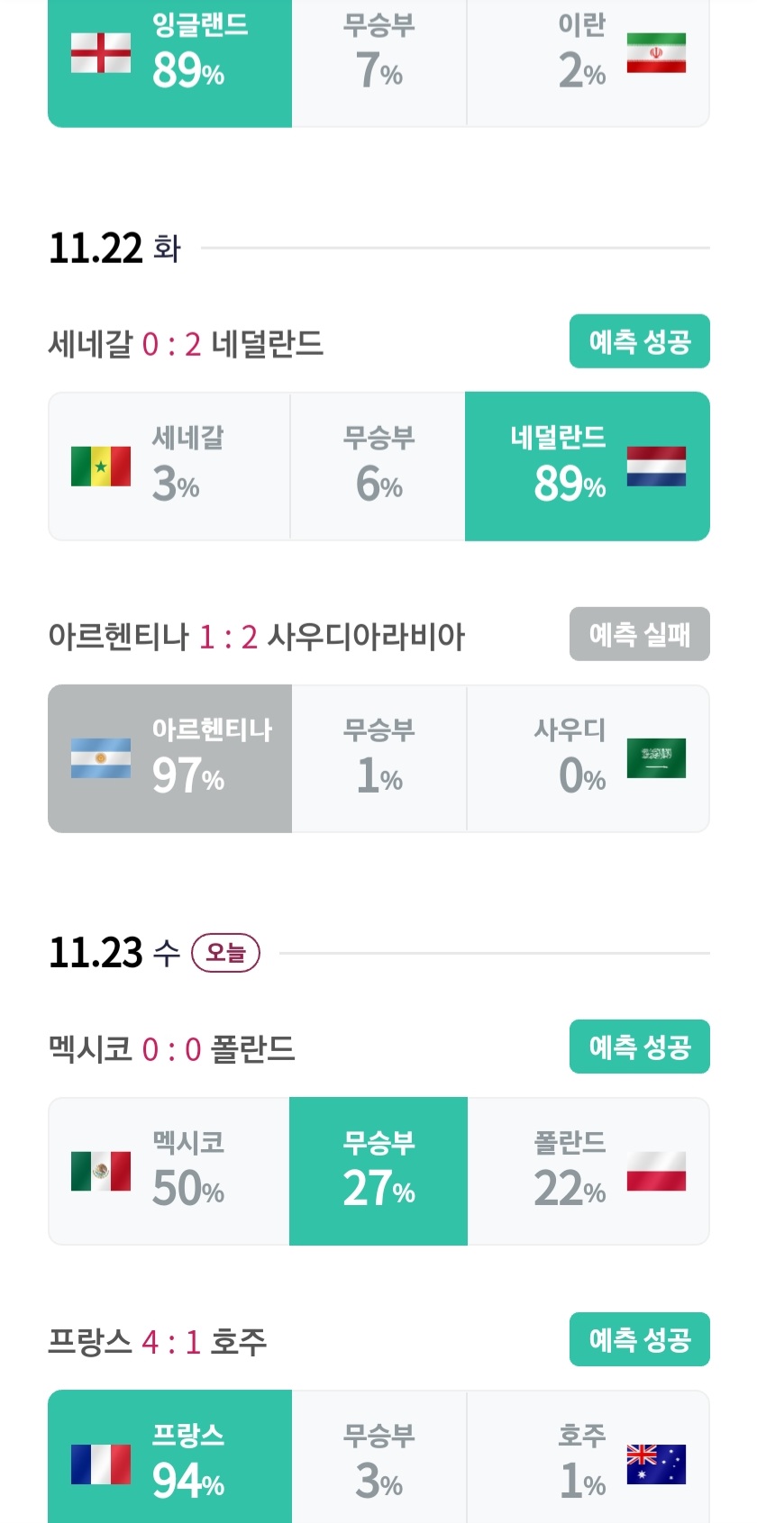
Task: Tap the Saudi Arabia flag icon
Action: click(x=656, y=758)
